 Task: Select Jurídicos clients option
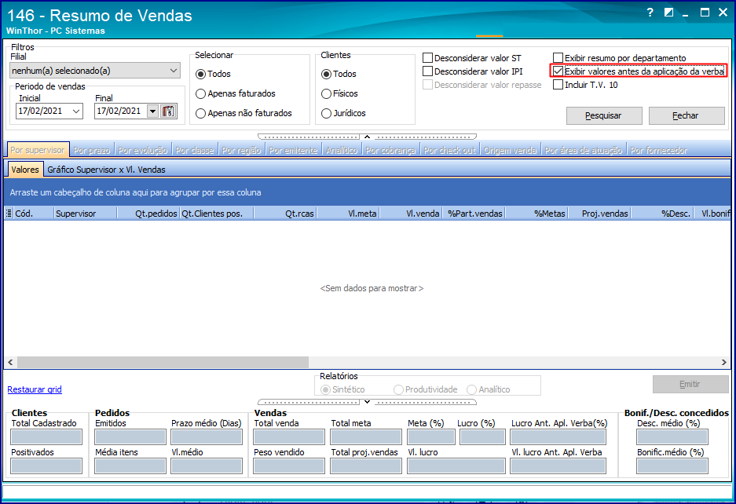[x=343, y=114]
